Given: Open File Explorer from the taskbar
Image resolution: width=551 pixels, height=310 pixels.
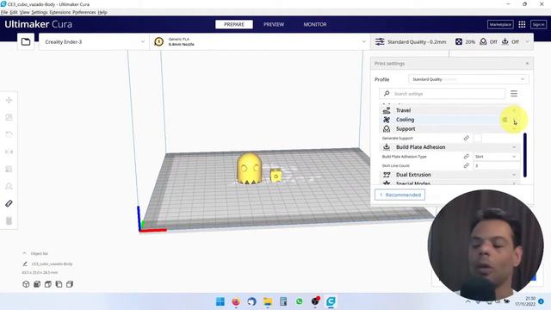Looking at the screenshot, I should [268, 301].
